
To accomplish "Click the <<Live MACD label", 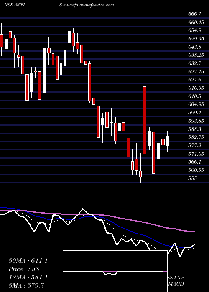I will coord(176,281).
